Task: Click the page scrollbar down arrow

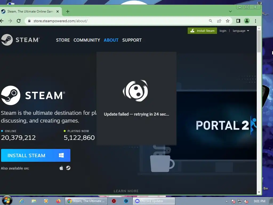Action: 259,192
